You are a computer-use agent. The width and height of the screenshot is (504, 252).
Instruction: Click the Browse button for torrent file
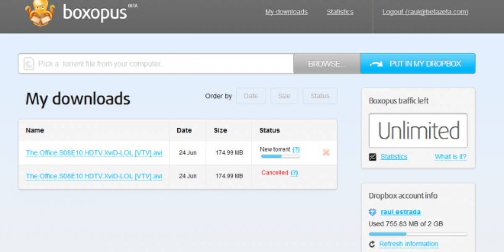[327, 64]
